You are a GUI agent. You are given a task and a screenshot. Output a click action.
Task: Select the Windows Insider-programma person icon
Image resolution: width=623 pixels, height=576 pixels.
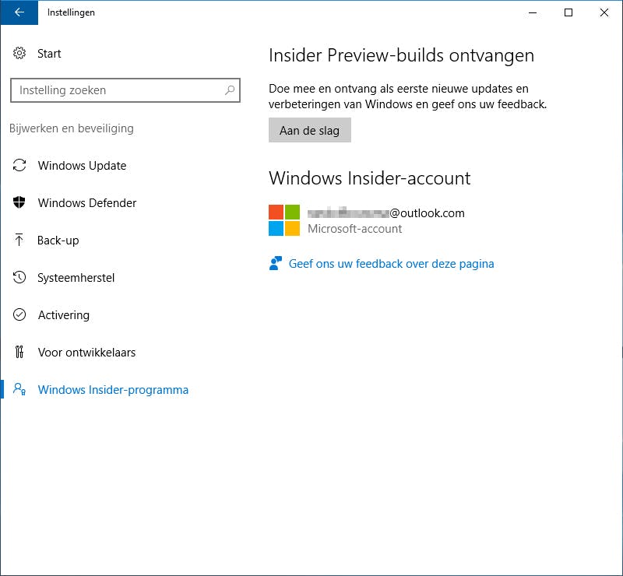[19, 390]
